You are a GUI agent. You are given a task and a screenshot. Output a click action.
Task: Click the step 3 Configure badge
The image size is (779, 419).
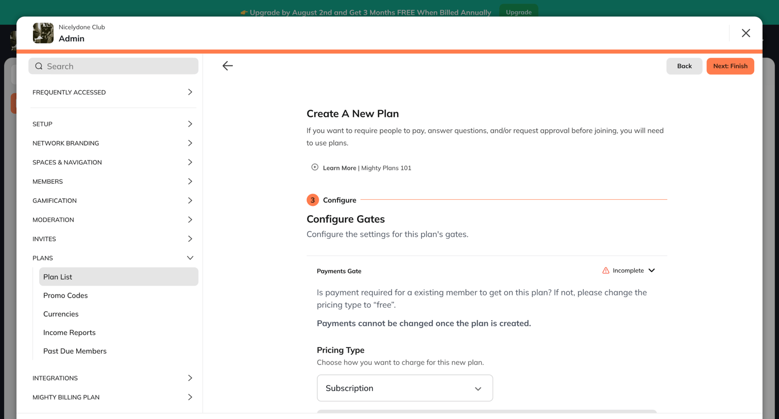(x=313, y=200)
